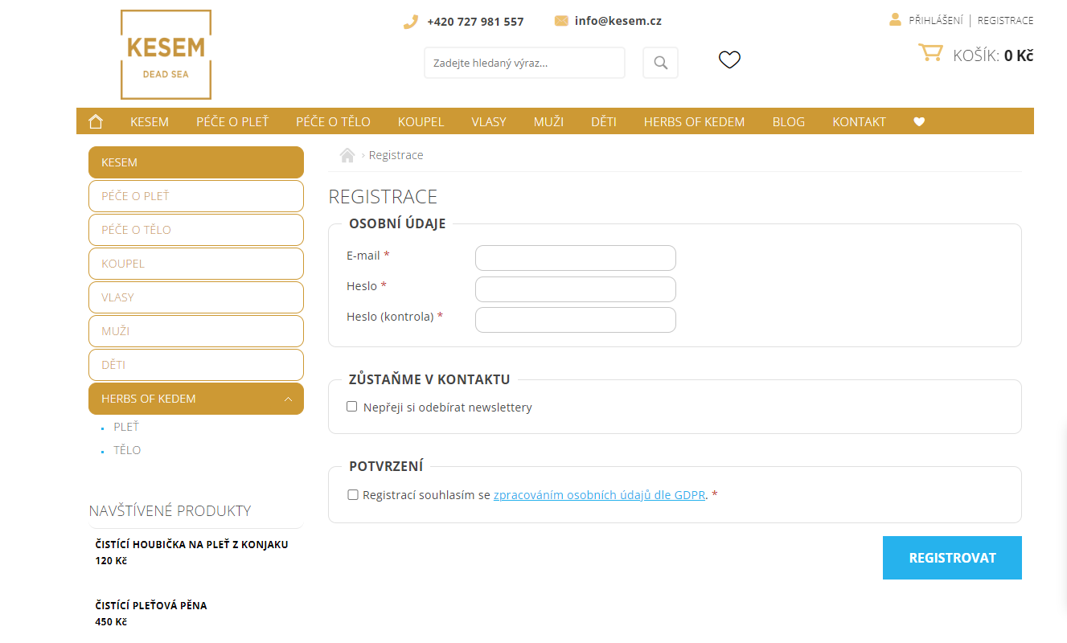Select VLASY in the top navigation
This screenshot has width=1067, height=643.
click(x=489, y=122)
